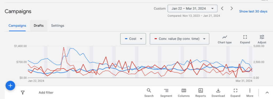
Task: Modify table Columns
Action: (x=184, y=93)
